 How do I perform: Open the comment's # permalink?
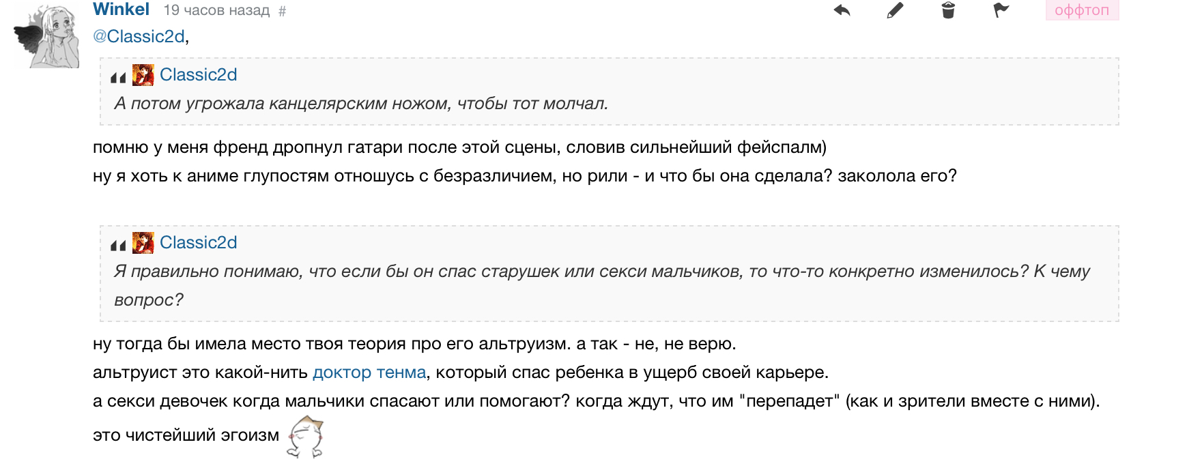(282, 11)
